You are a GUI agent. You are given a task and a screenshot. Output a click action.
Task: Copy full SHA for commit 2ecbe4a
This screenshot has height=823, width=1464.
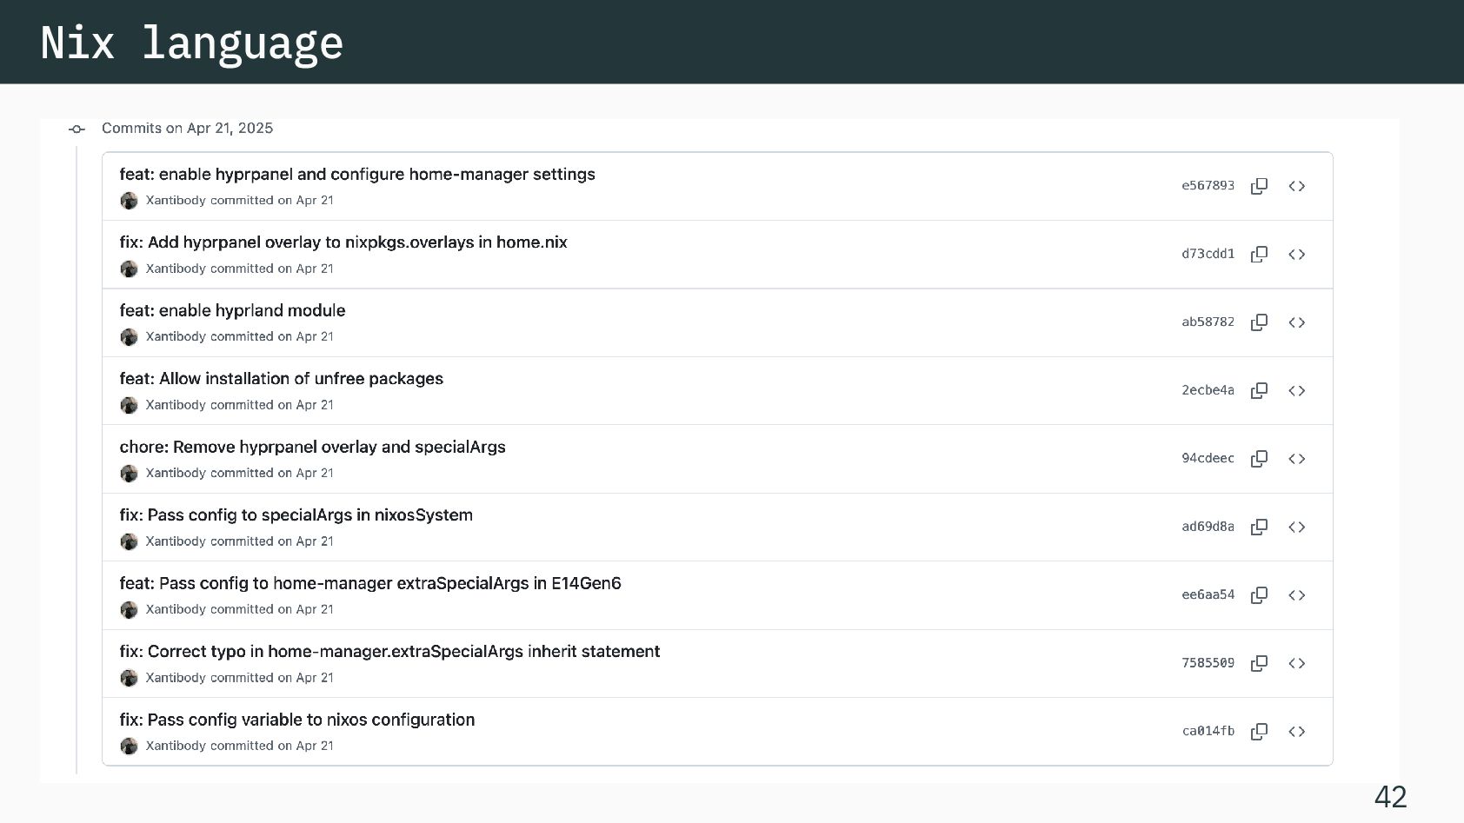click(x=1259, y=390)
